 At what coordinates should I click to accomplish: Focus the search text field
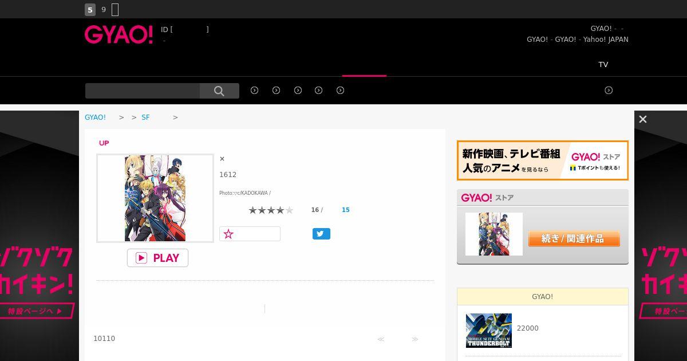[x=143, y=91]
